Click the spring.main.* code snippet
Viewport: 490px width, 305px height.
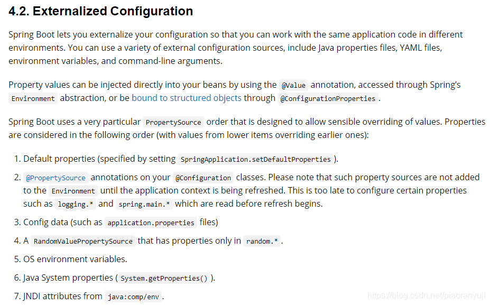click(144, 204)
